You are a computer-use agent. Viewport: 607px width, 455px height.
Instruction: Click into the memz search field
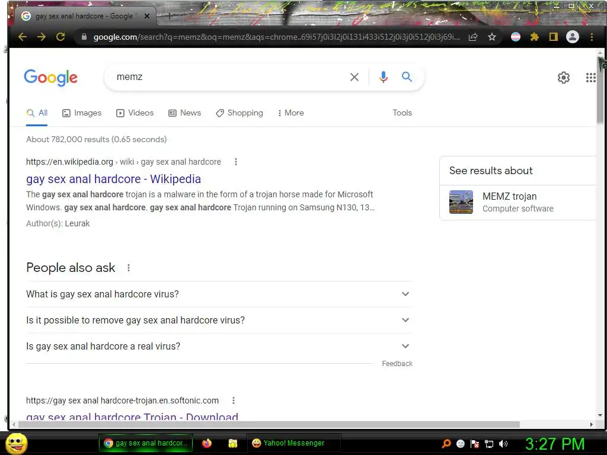[x=228, y=77]
